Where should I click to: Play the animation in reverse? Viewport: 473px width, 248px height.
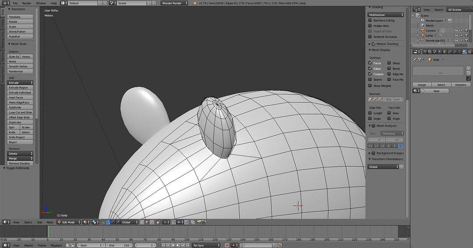[x=173, y=245]
